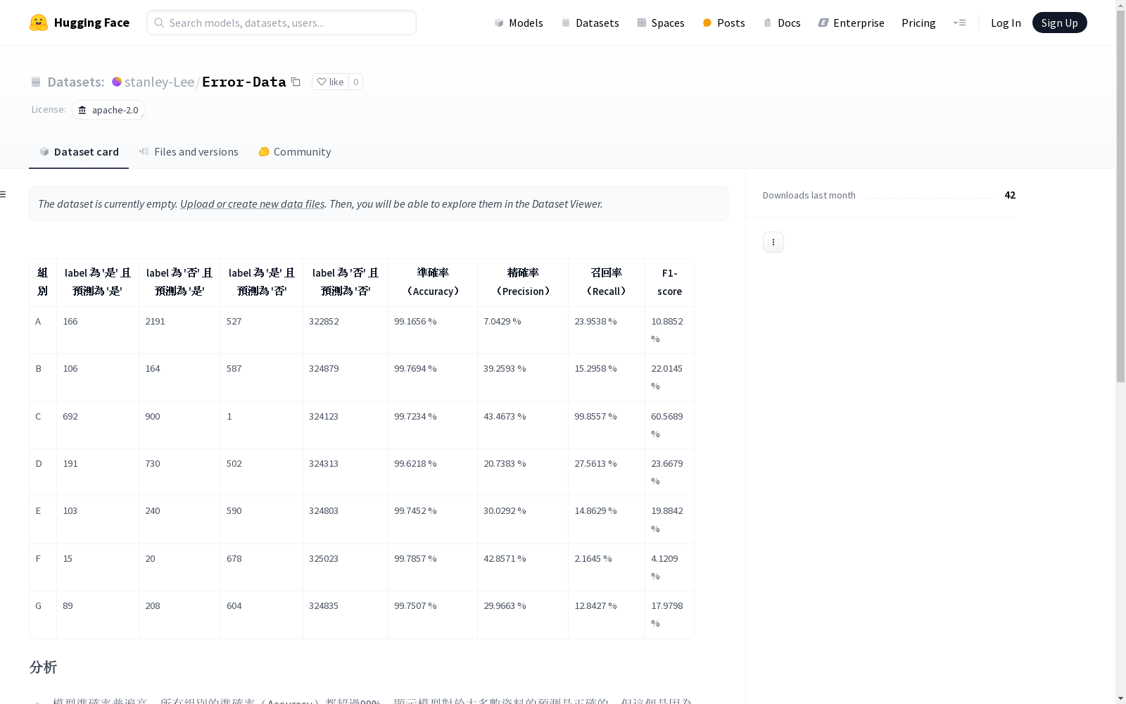The width and height of the screenshot is (1126, 704).
Task: Click the Datasets: breadcrumb label
Action: (x=75, y=82)
